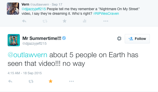This screenshot has height=92, width=158.
Task: Retweet Mr Summertime's reply tweet
Action: [31, 81]
